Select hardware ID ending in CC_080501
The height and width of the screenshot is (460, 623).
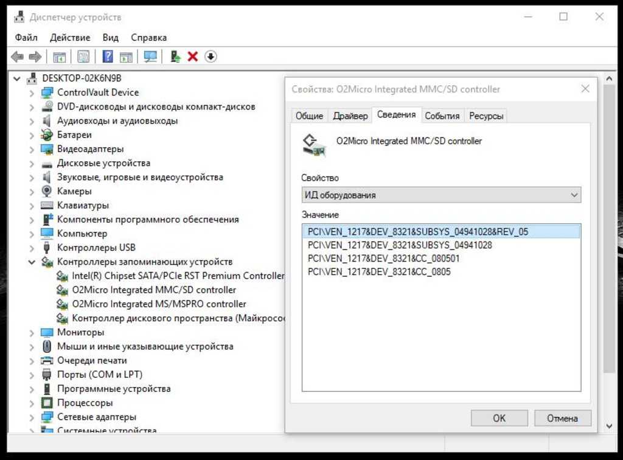383,259
